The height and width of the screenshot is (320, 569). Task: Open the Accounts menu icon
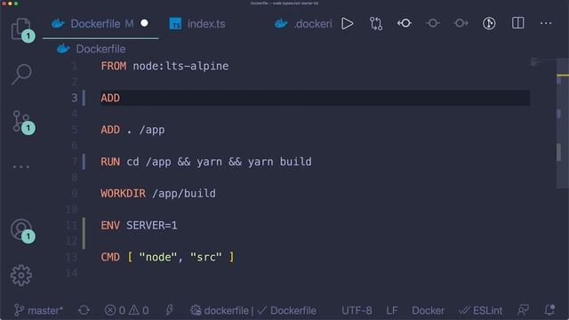(x=21, y=229)
